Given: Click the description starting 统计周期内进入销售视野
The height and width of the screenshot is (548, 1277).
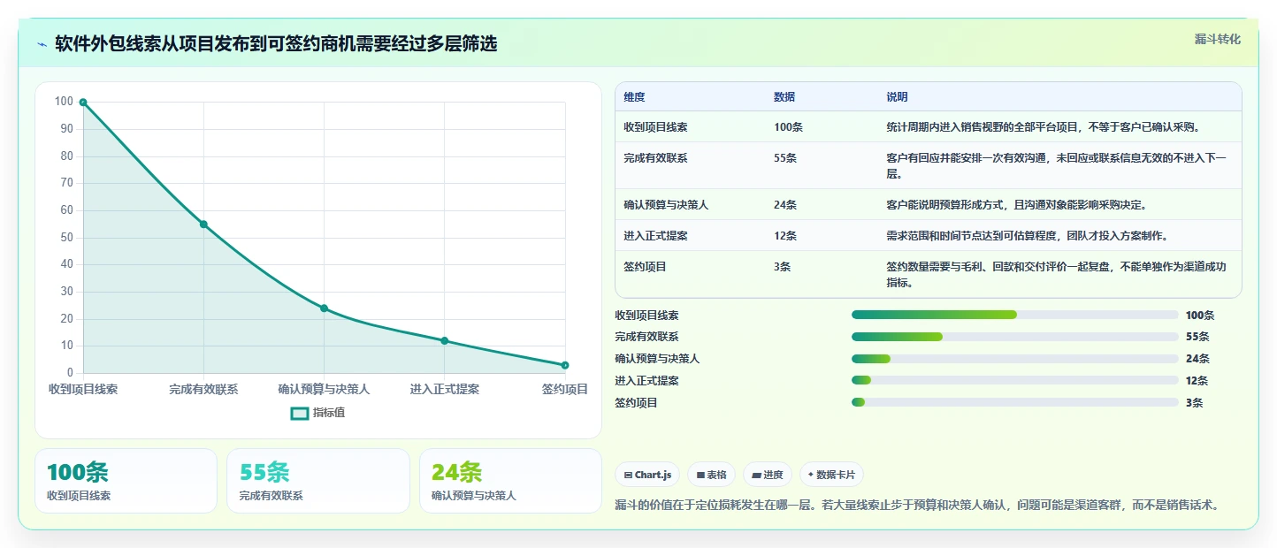Looking at the screenshot, I should click(x=1043, y=127).
